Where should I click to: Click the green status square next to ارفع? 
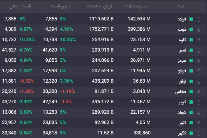(191, 81)
